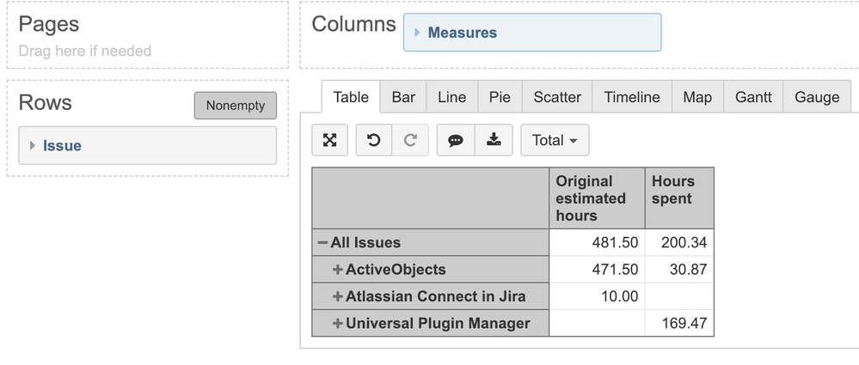Switch to the Gauge tab
This screenshot has width=859, height=365.
coord(817,97)
